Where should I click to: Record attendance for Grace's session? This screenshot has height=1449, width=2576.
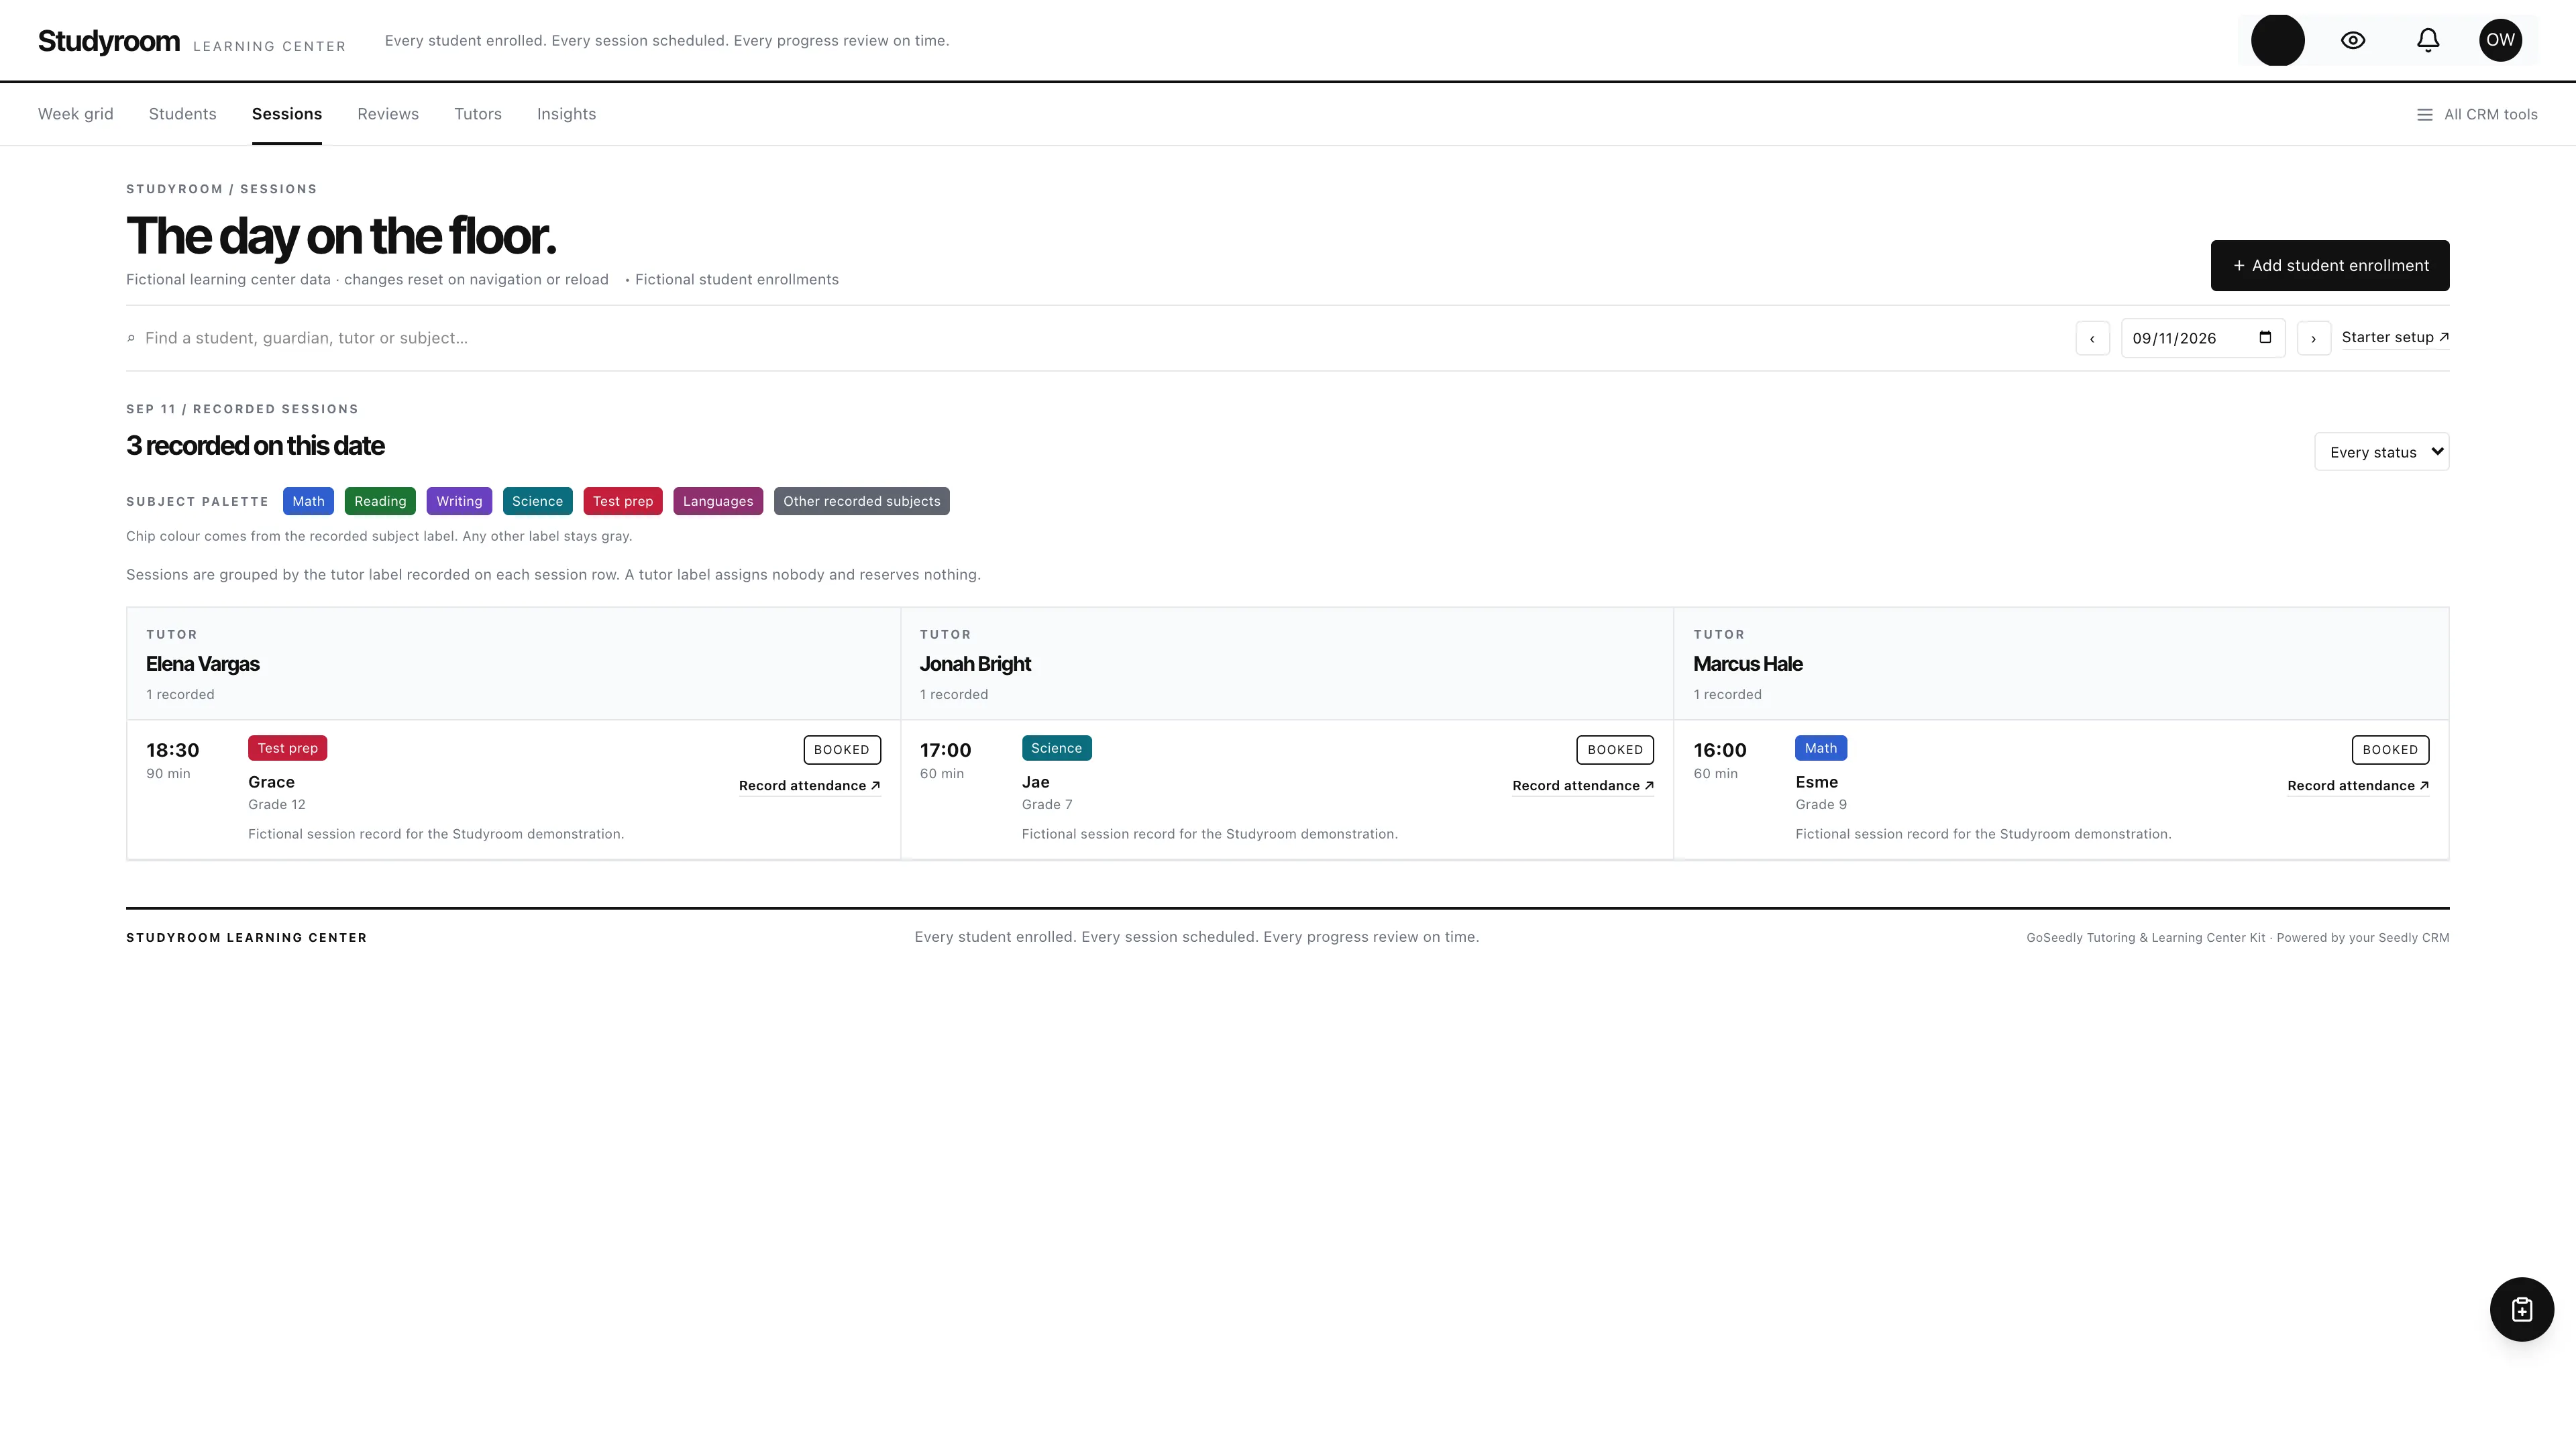pyautogui.click(x=809, y=786)
